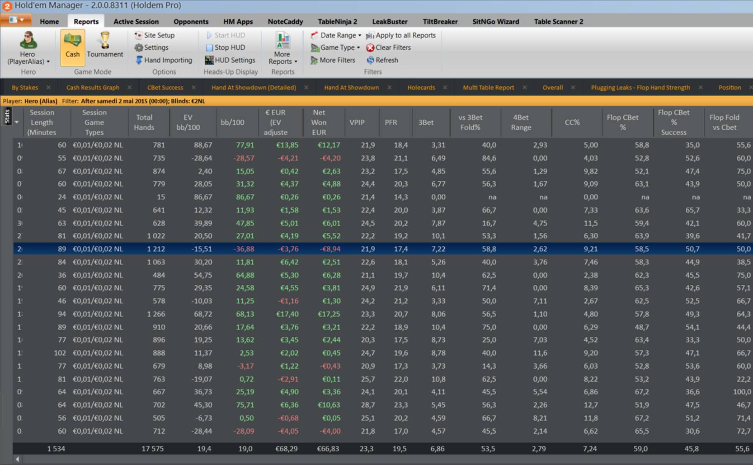Click the Date Range filter icon
The width and height of the screenshot is (753, 465).
[x=315, y=35]
